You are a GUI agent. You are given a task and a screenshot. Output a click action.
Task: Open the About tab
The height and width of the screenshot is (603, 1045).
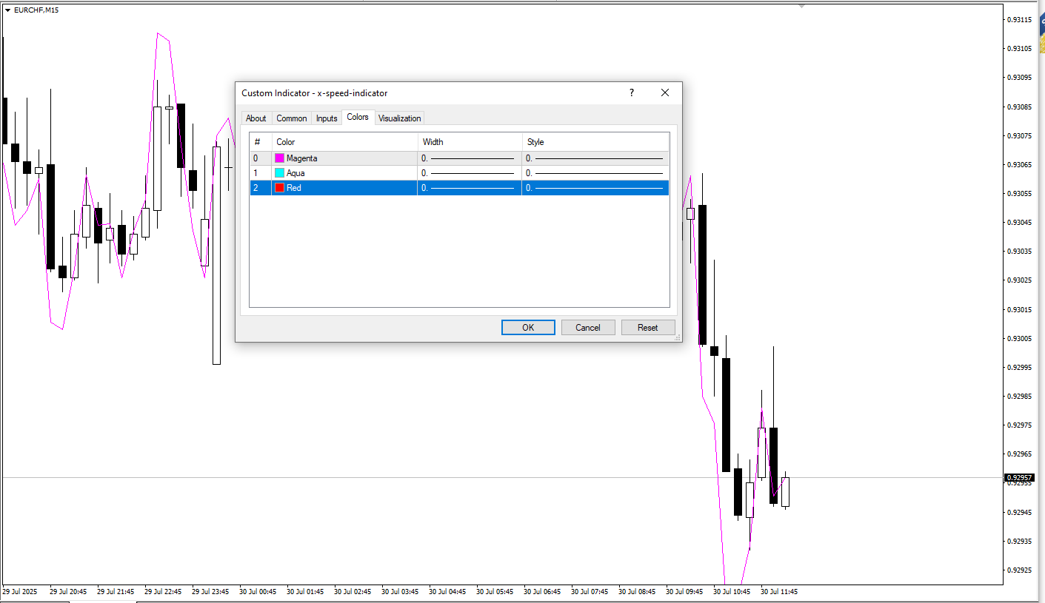[x=256, y=118]
